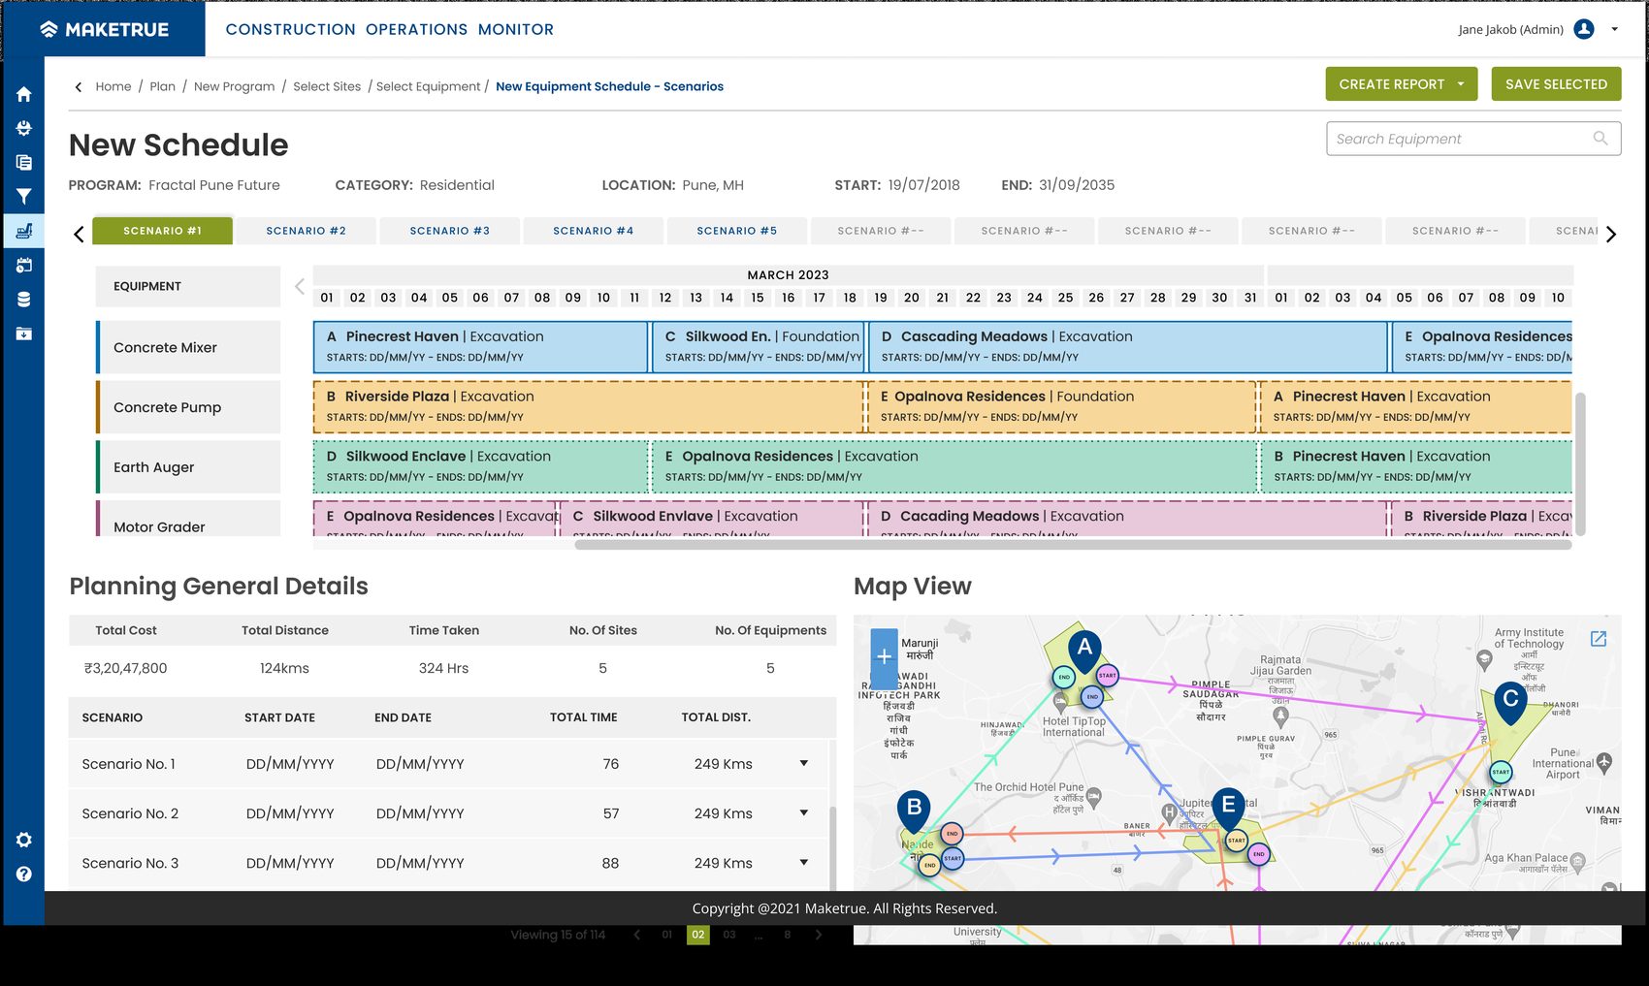Select March 15 in timeline header

(x=758, y=298)
